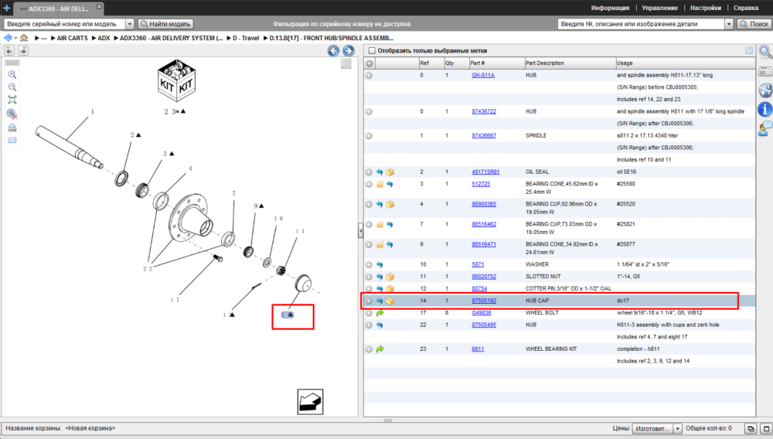Select the row circle for part 87436722
773x439 pixels.
[x=369, y=112]
